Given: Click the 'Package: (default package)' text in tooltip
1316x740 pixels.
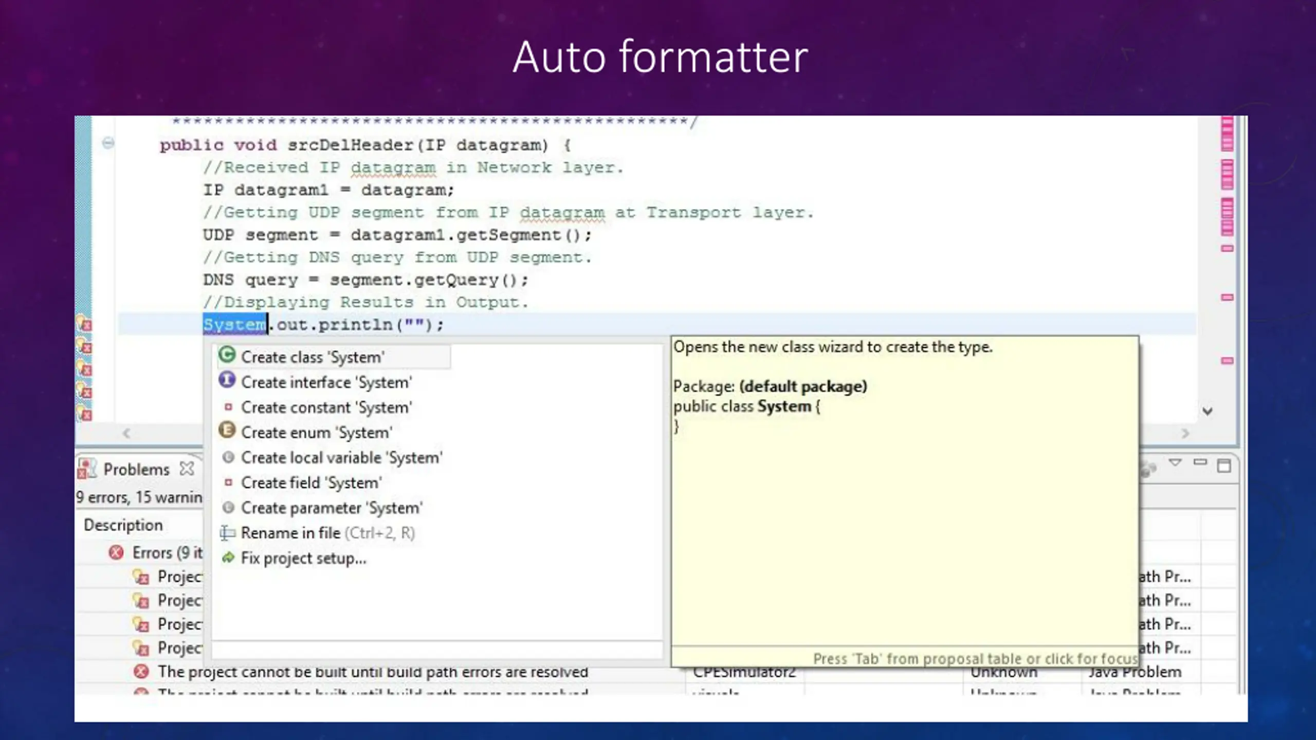Looking at the screenshot, I should click(770, 386).
